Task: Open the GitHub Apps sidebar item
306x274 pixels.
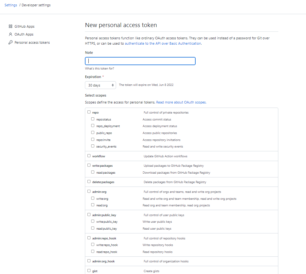Action: click(24, 26)
